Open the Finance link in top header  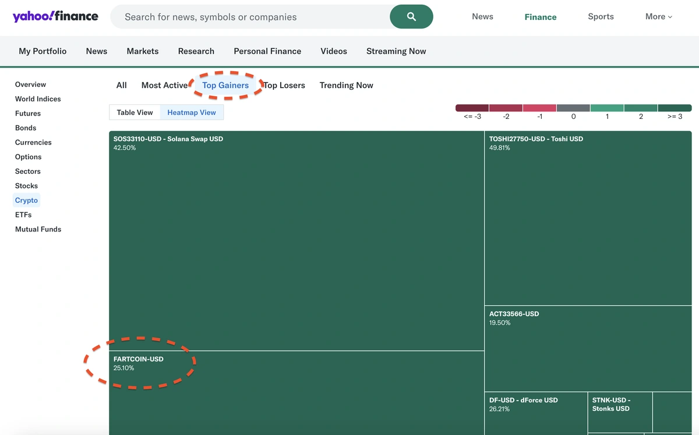tap(541, 17)
